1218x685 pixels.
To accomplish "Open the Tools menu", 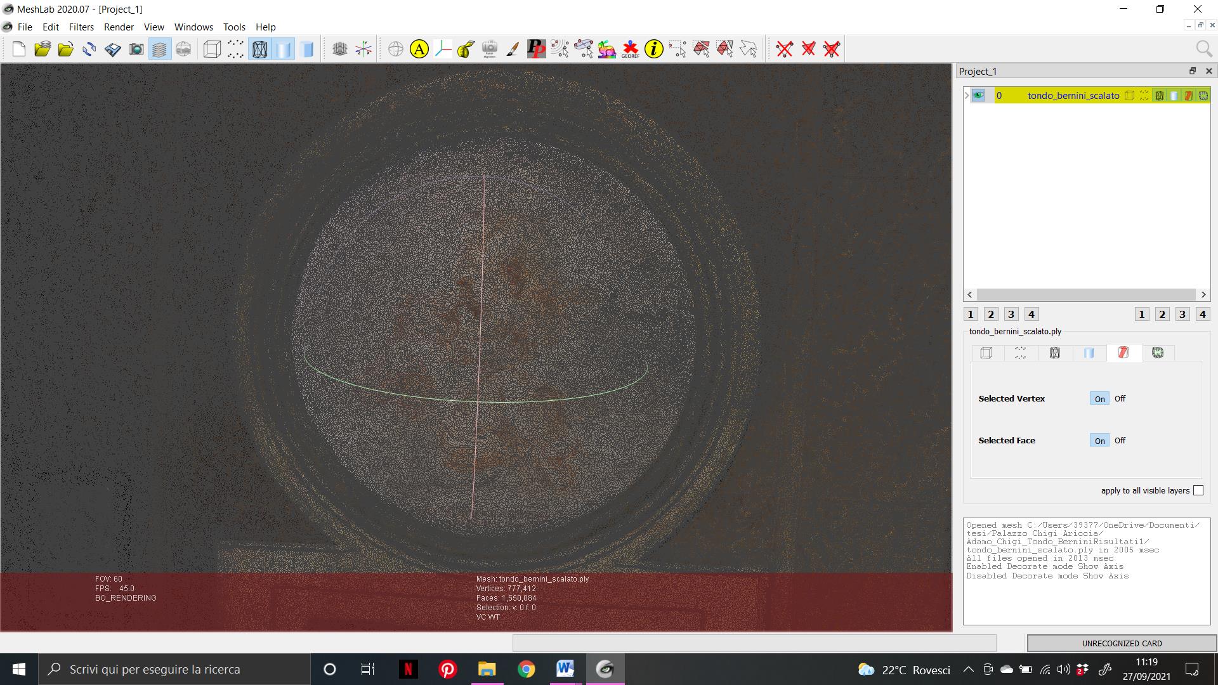I will coord(234,27).
